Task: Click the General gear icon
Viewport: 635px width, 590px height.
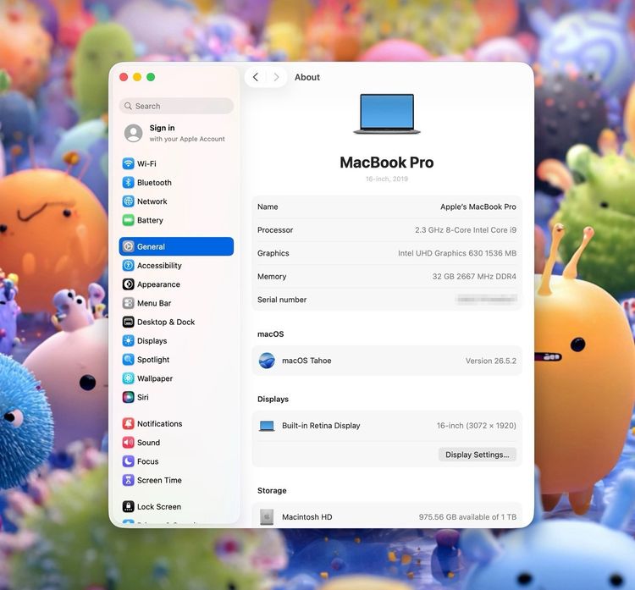Action: pyautogui.click(x=128, y=246)
